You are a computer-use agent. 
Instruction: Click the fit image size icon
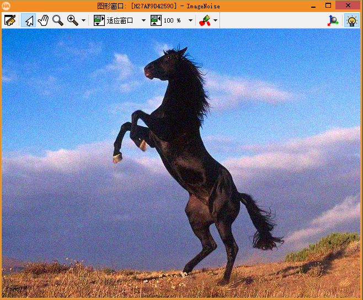99,20
